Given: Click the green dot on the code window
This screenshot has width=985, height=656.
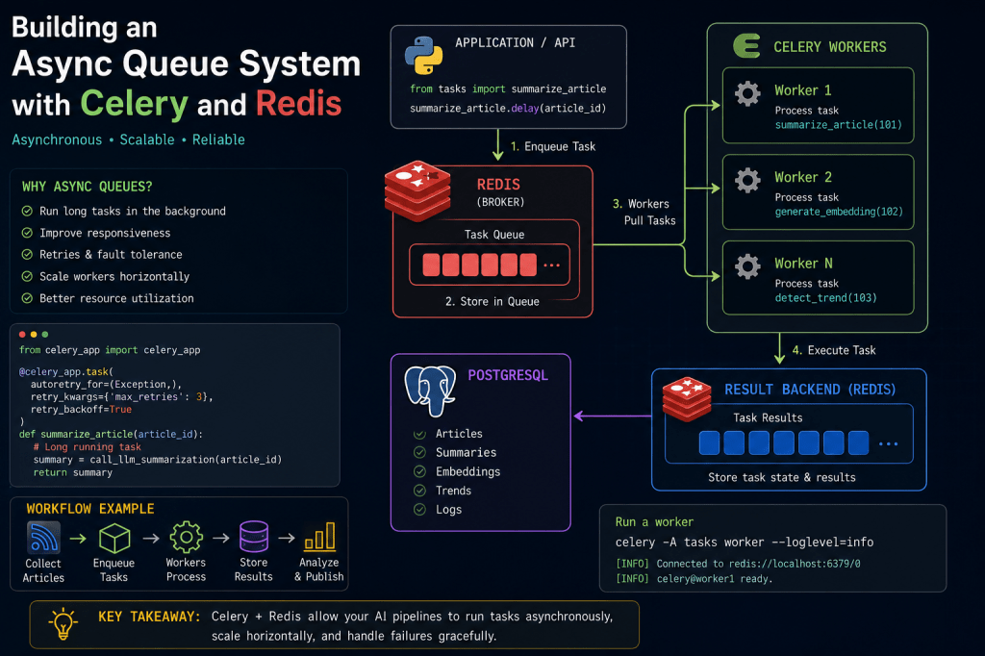Looking at the screenshot, I should 44,335.
